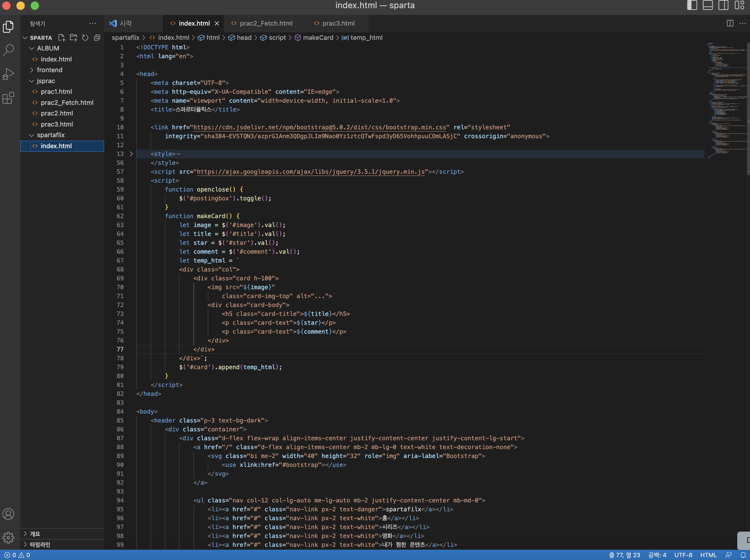Click the HTML language mode in status bar
This screenshot has width=750, height=560.
tap(708, 555)
